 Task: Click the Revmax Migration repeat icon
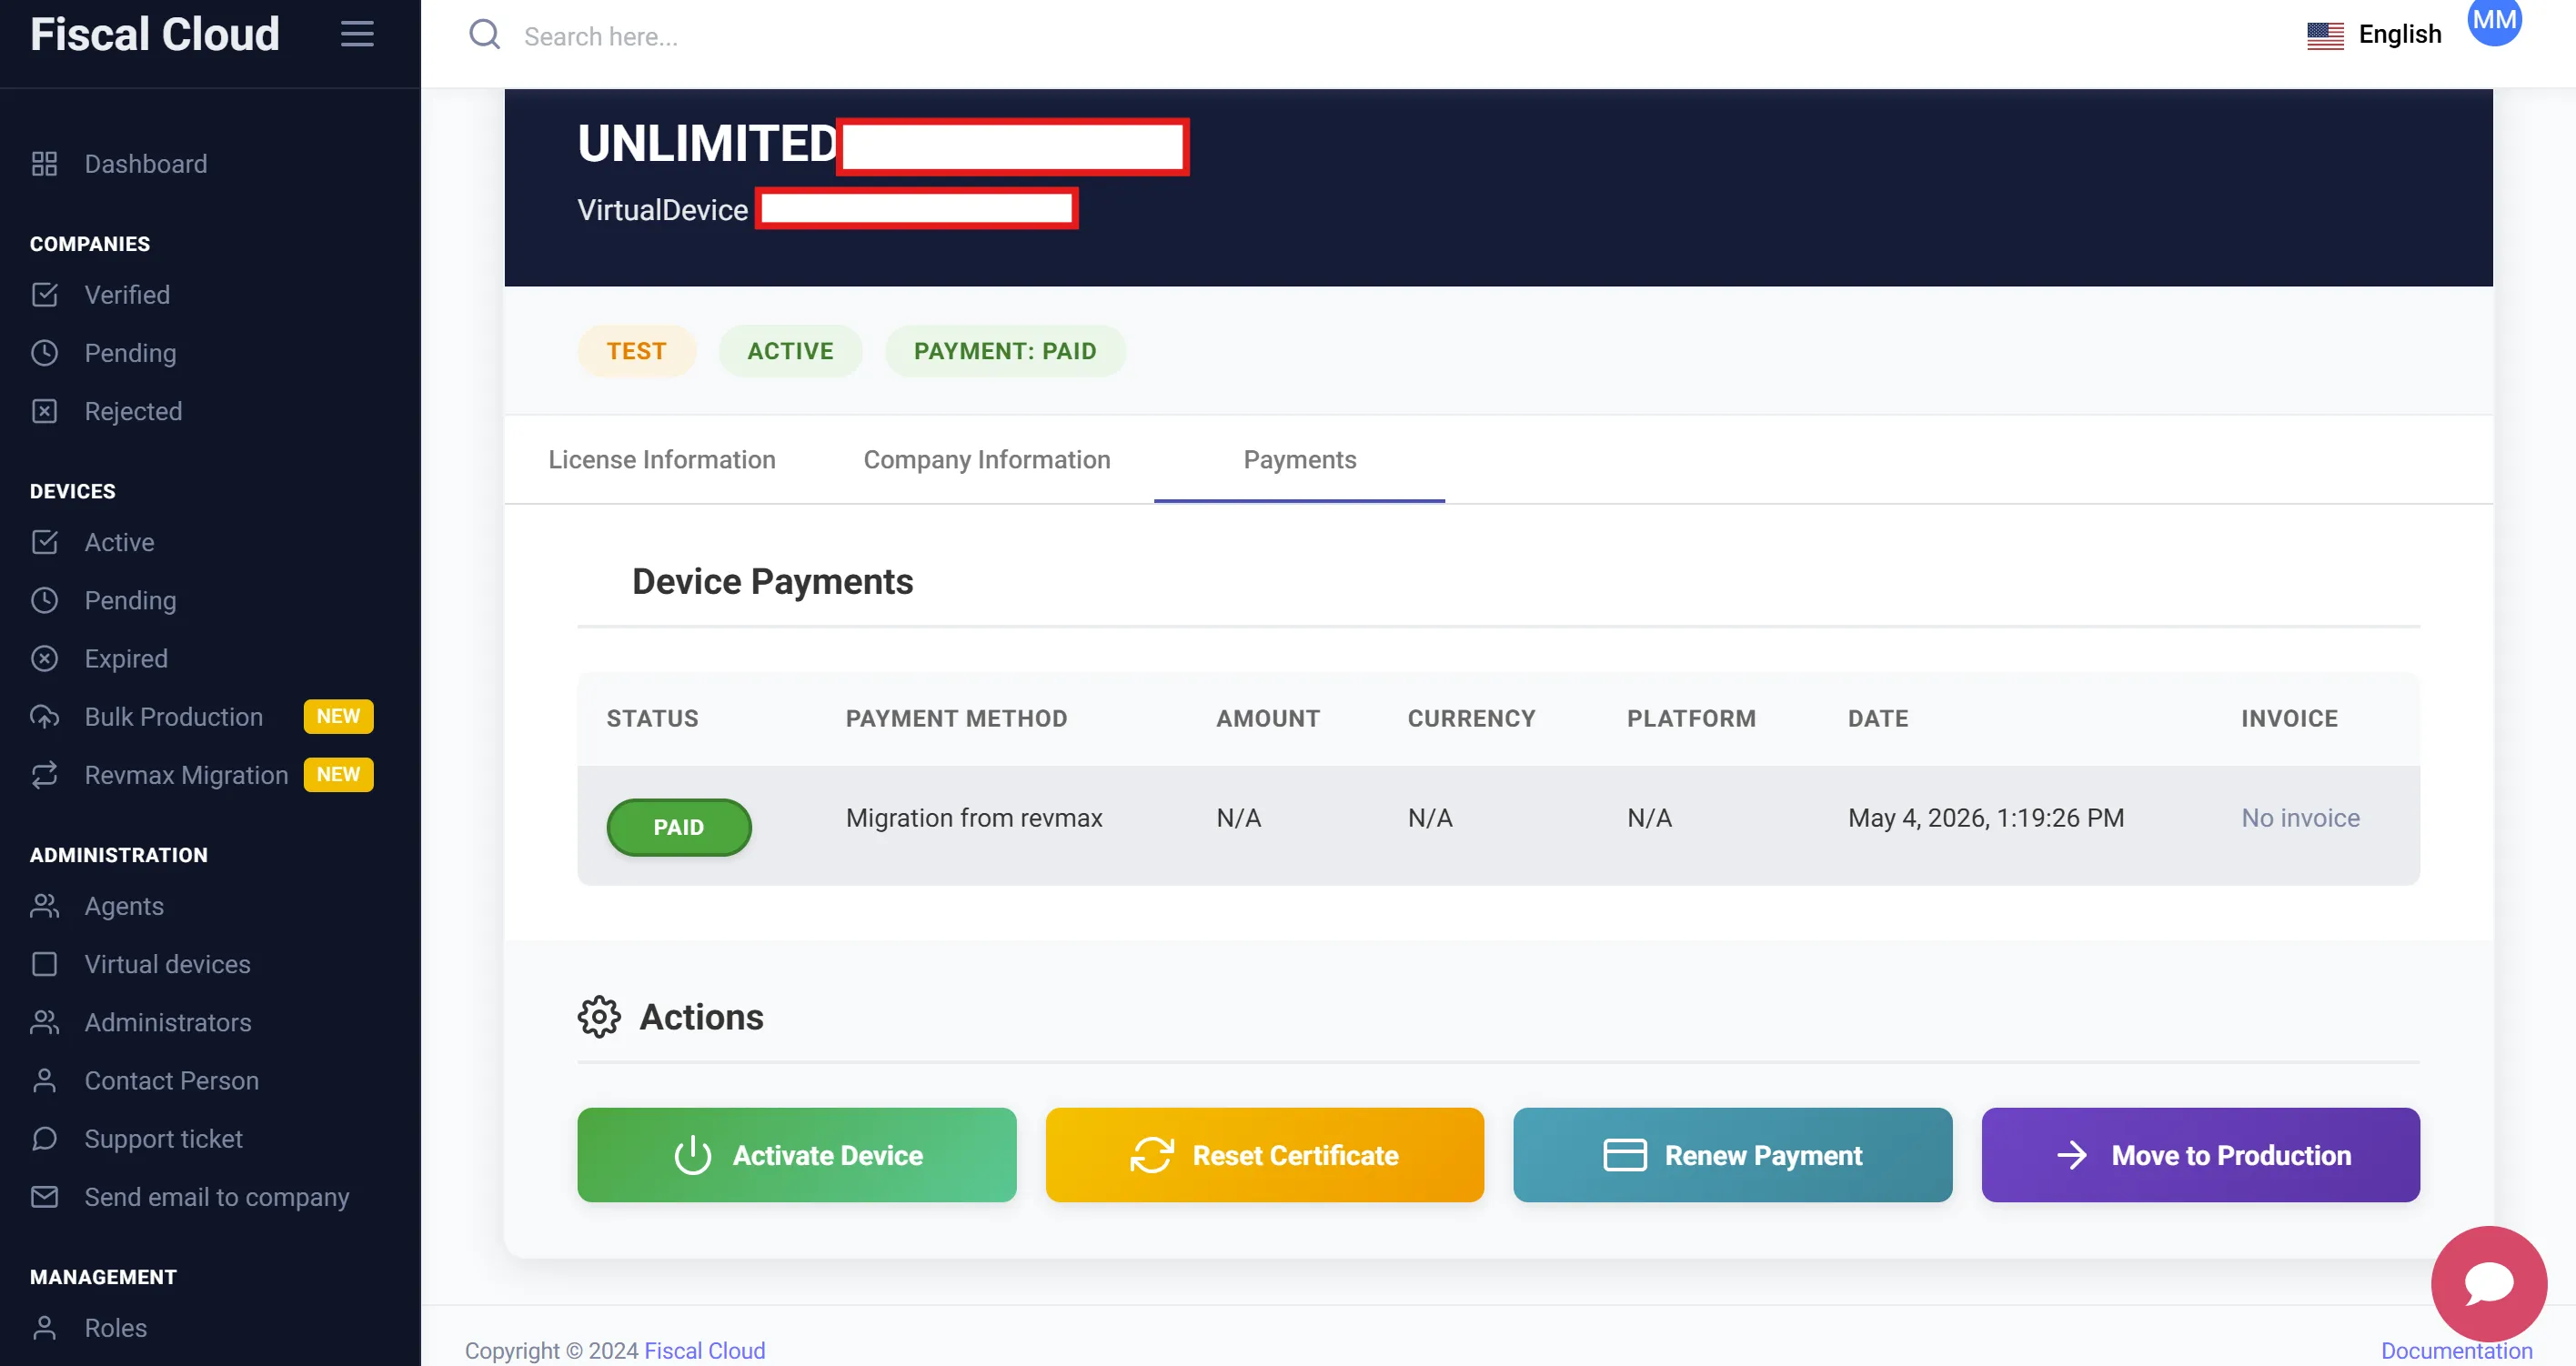coord(44,775)
